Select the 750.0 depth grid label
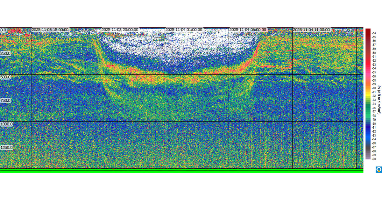This screenshot has height=200, width=382. tap(5, 100)
